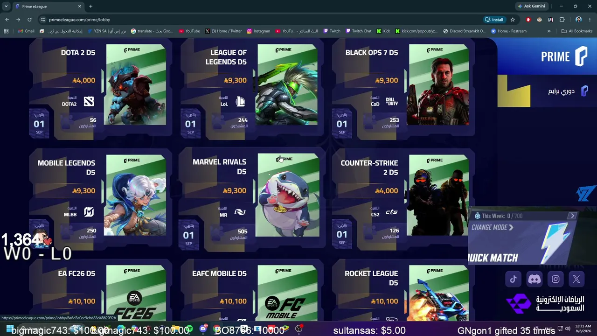Click the CS2 game logo icon

tap(391, 212)
